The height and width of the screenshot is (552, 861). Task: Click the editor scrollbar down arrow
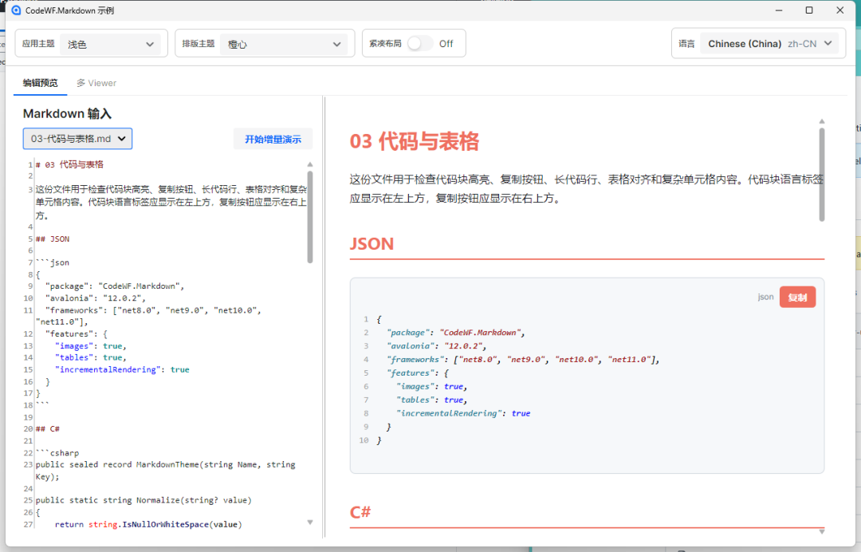tap(310, 522)
